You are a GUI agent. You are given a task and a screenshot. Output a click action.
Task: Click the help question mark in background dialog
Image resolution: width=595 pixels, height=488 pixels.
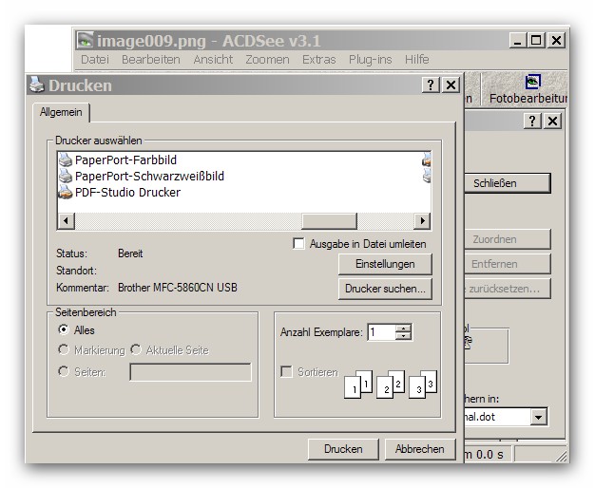[532, 121]
